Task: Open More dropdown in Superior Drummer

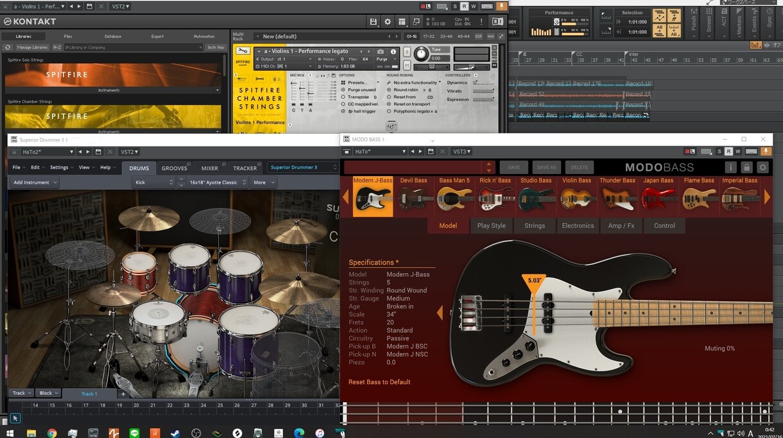Action: (x=264, y=182)
